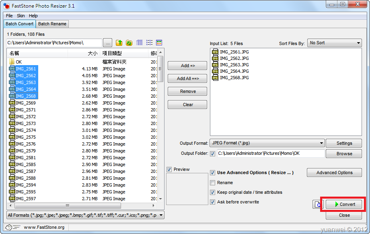370x234 pixels.
Task: Click the open output folder icon beside Convert
Action: point(317,204)
